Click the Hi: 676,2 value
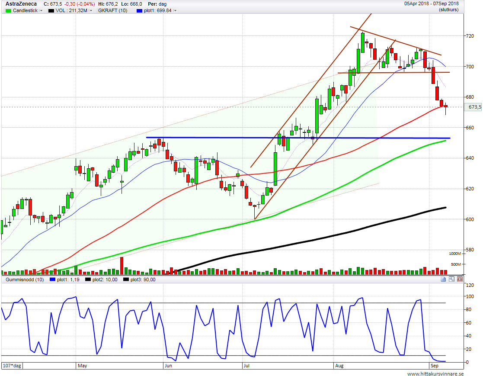 pos(108,4)
